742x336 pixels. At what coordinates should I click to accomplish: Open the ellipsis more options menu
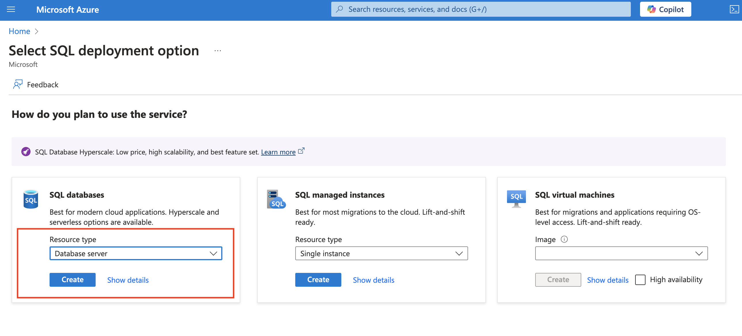tap(218, 51)
